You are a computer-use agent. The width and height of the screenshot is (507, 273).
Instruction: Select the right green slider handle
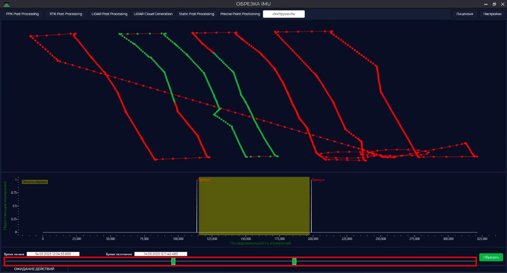(x=294, y=262)
